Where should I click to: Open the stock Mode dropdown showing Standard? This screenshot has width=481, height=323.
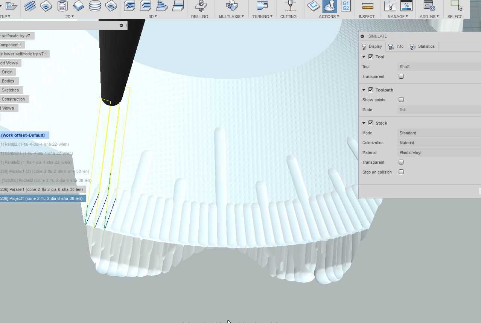439,133
